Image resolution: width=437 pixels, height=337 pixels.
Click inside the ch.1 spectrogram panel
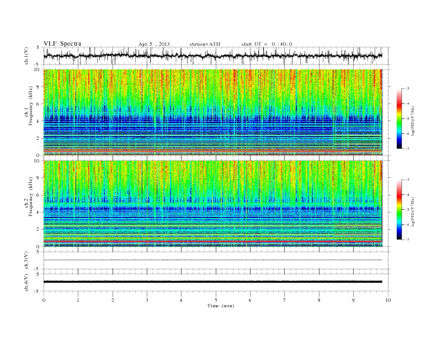pyautogui.click(x=212, y=112)
